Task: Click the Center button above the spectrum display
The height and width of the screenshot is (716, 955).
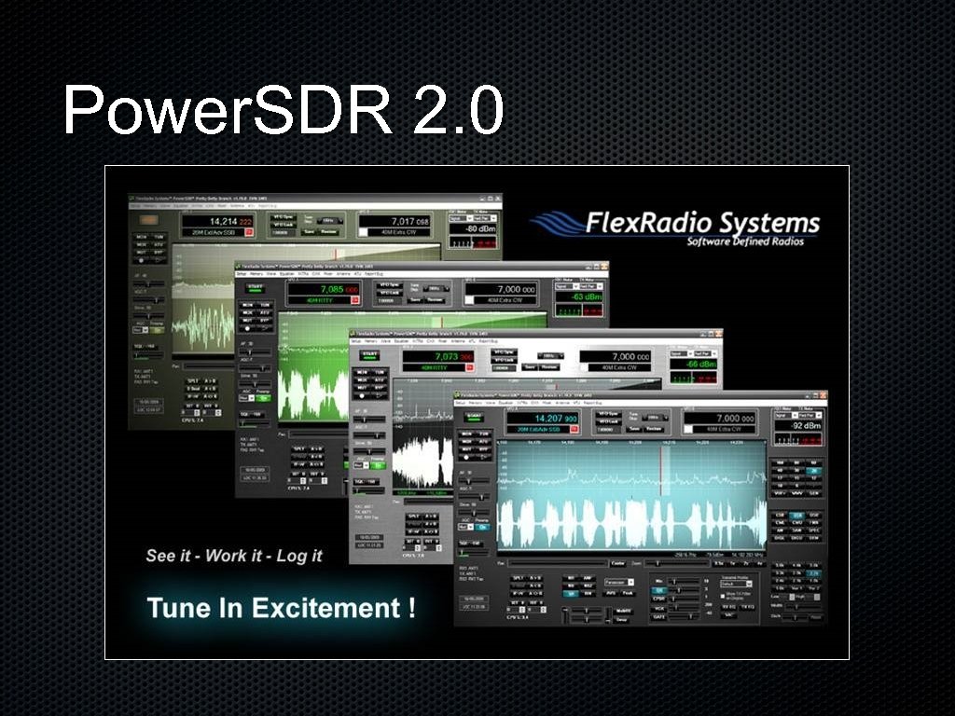Action: (x=618, y=562)
